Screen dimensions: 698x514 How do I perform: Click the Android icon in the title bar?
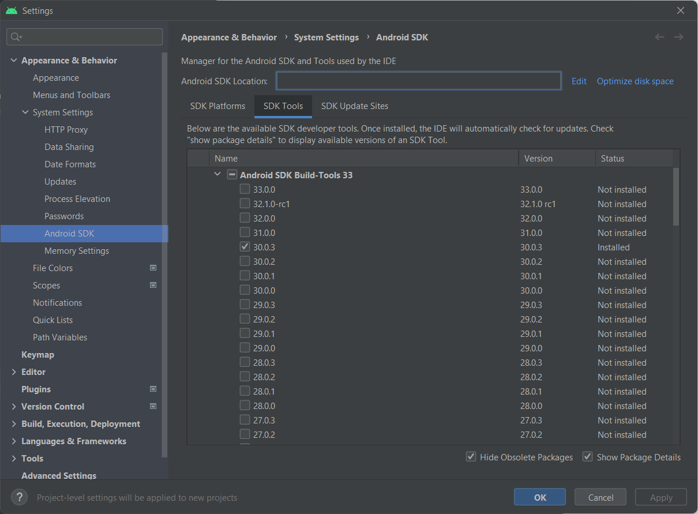pos(12,10)
